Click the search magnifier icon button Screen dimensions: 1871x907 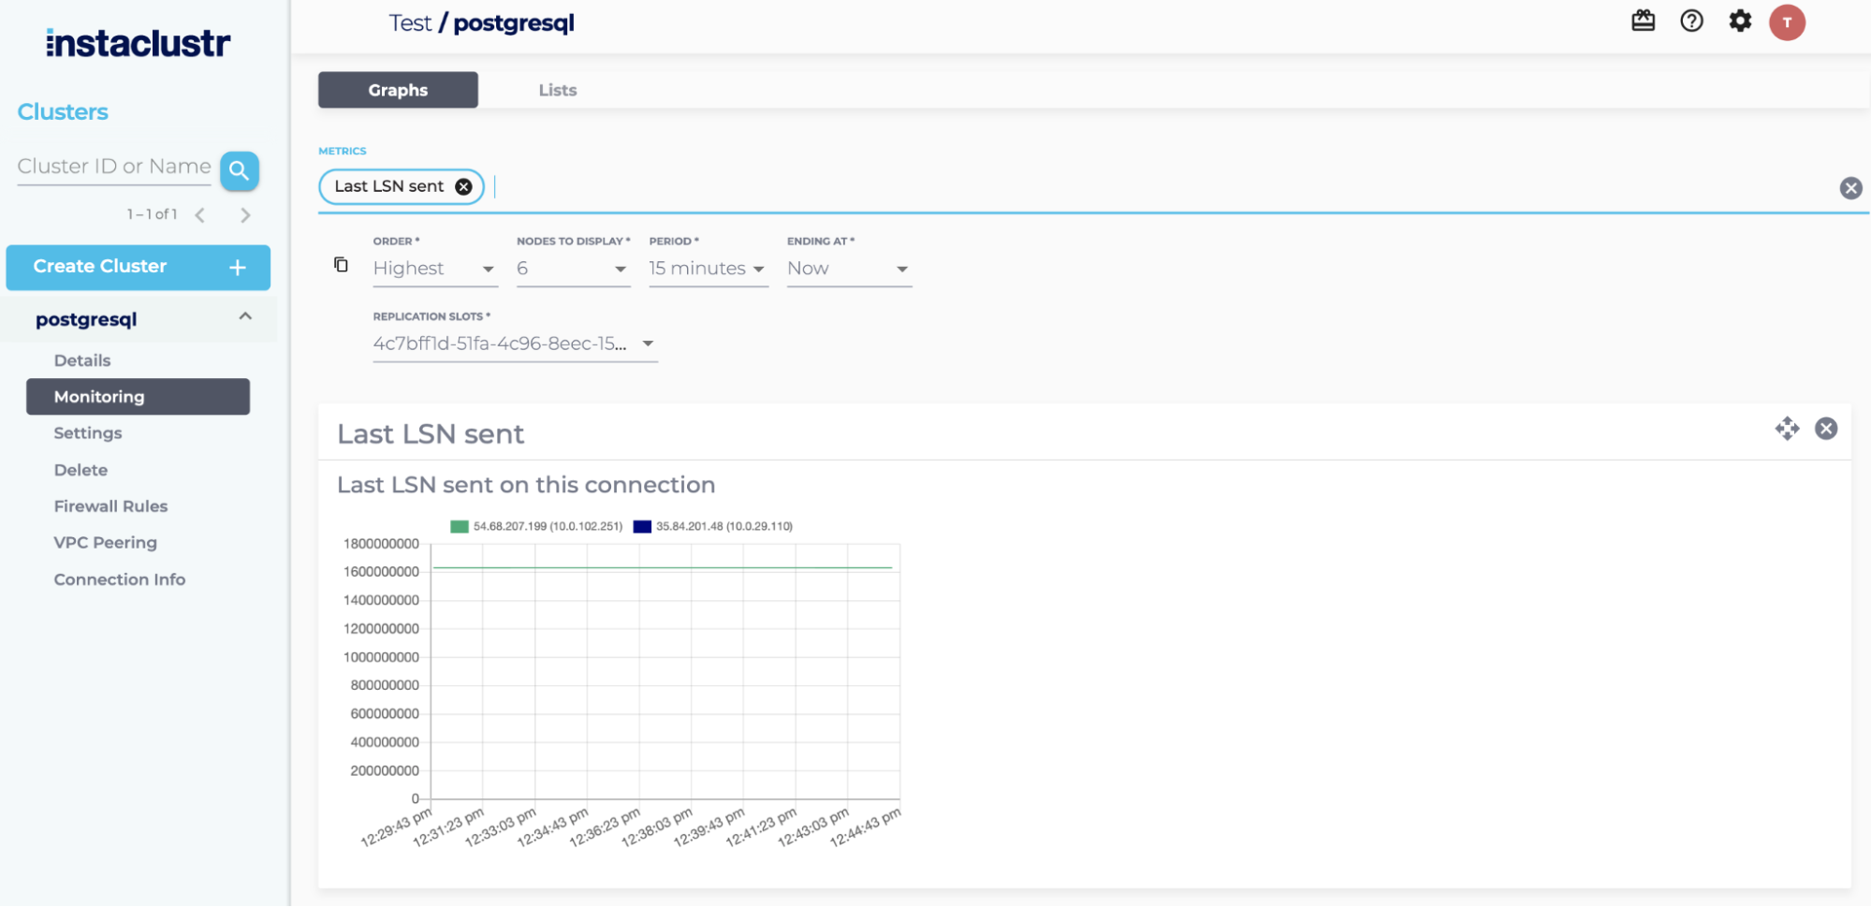tap(239, 170)
